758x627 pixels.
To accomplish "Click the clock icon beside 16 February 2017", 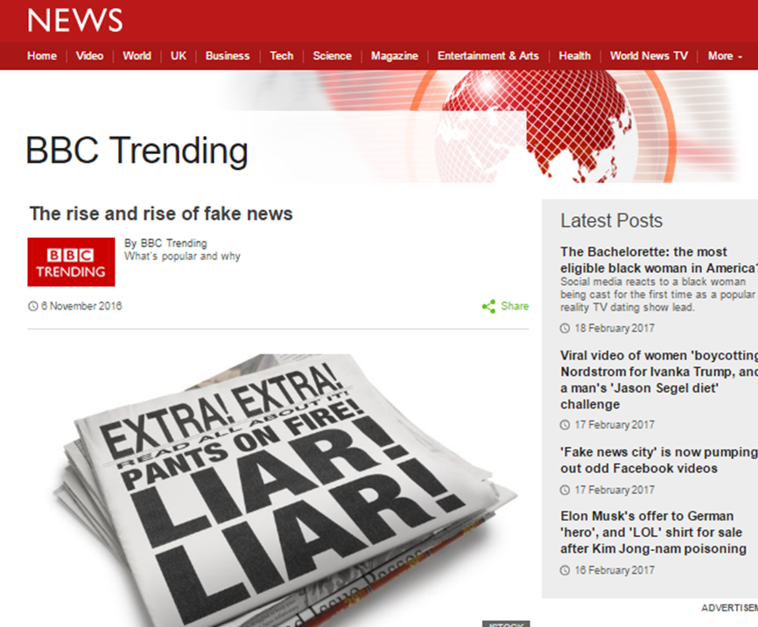I will (x=565, y=570).
